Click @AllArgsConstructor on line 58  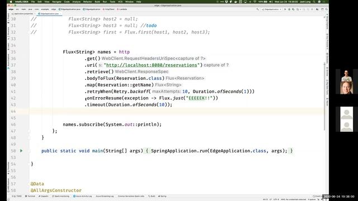click(56, 190)
